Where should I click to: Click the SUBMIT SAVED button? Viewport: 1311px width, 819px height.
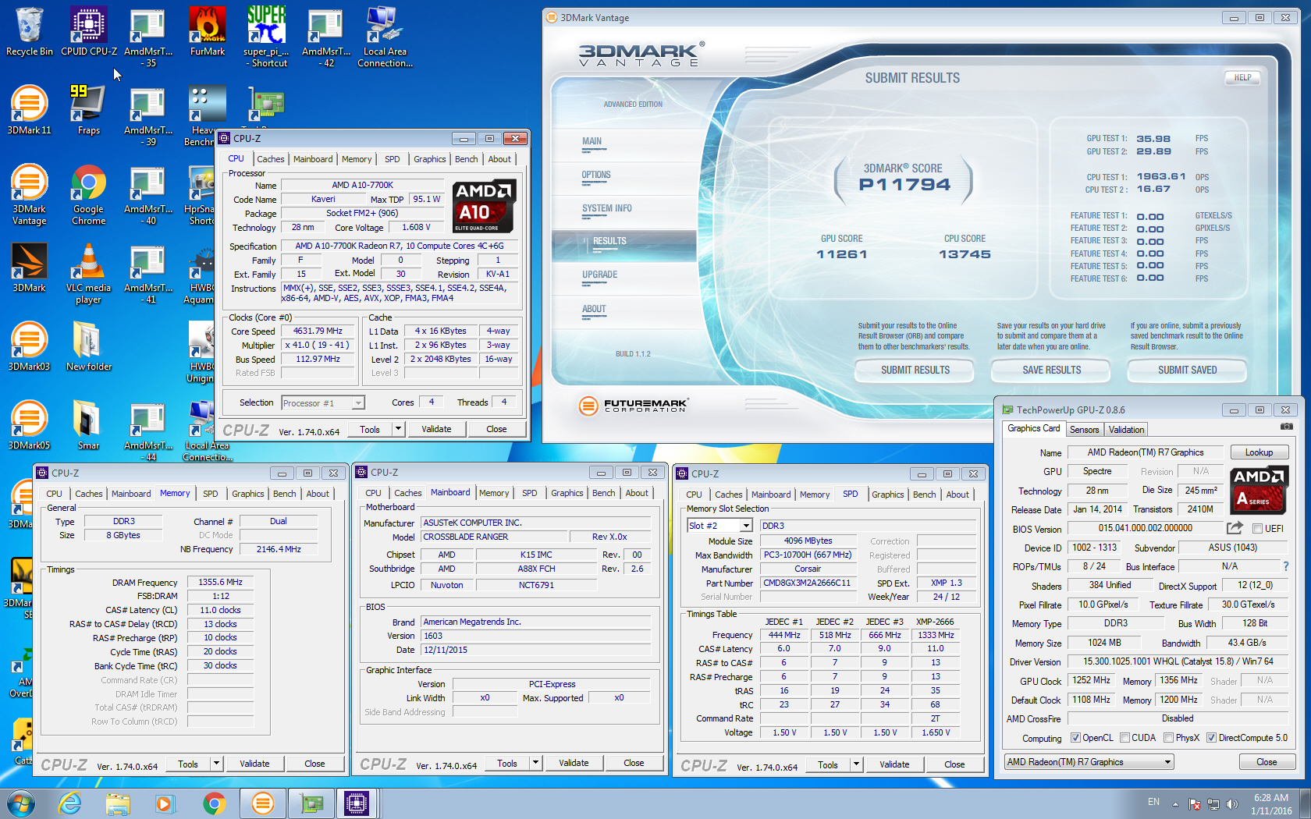pyautogui.click(x=1187, y=370)
